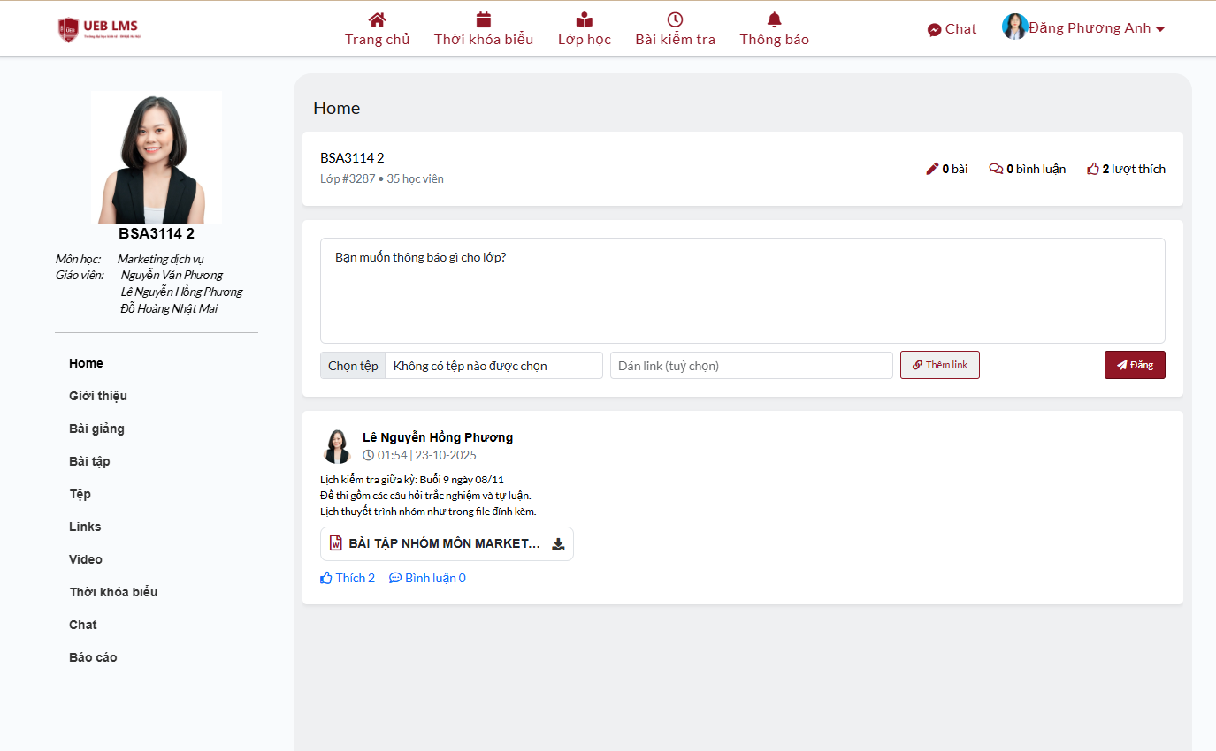The height and width of the screenshot is (751, 1216).
Task: Open Bài kiểm tra clock icon
Action: tap(675, 19)
